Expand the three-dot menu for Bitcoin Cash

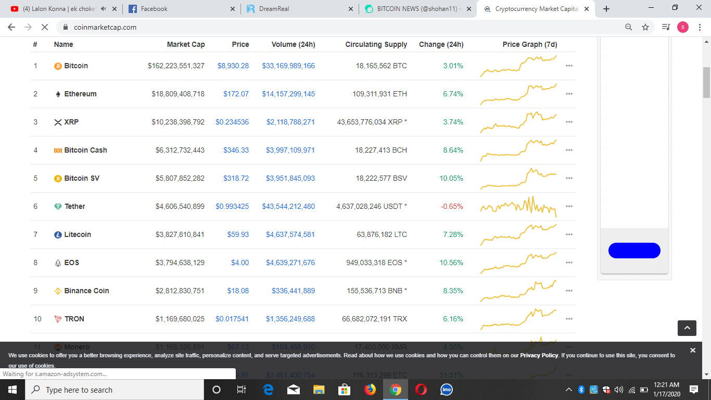(569, 151)
